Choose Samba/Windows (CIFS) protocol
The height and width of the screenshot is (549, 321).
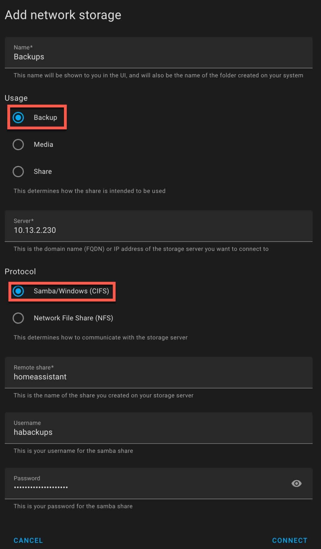(x=18, y=291)
